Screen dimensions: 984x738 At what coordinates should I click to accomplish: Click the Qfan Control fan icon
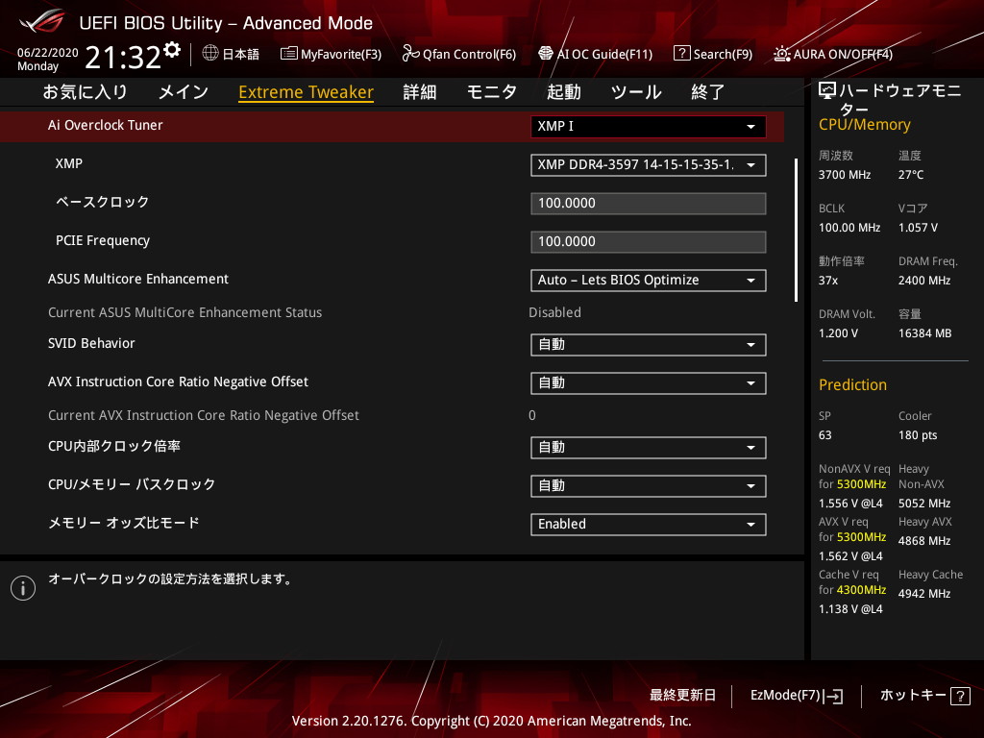tap(411, 54)
